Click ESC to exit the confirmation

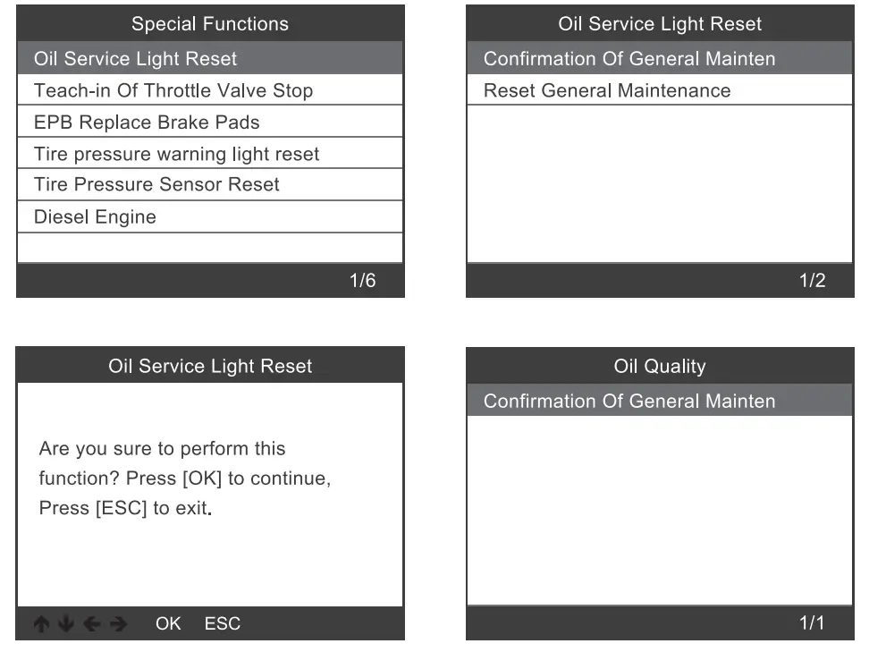[x=223, y=623]
